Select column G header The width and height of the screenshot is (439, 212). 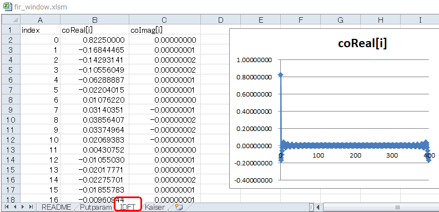(x=340, y=19)
